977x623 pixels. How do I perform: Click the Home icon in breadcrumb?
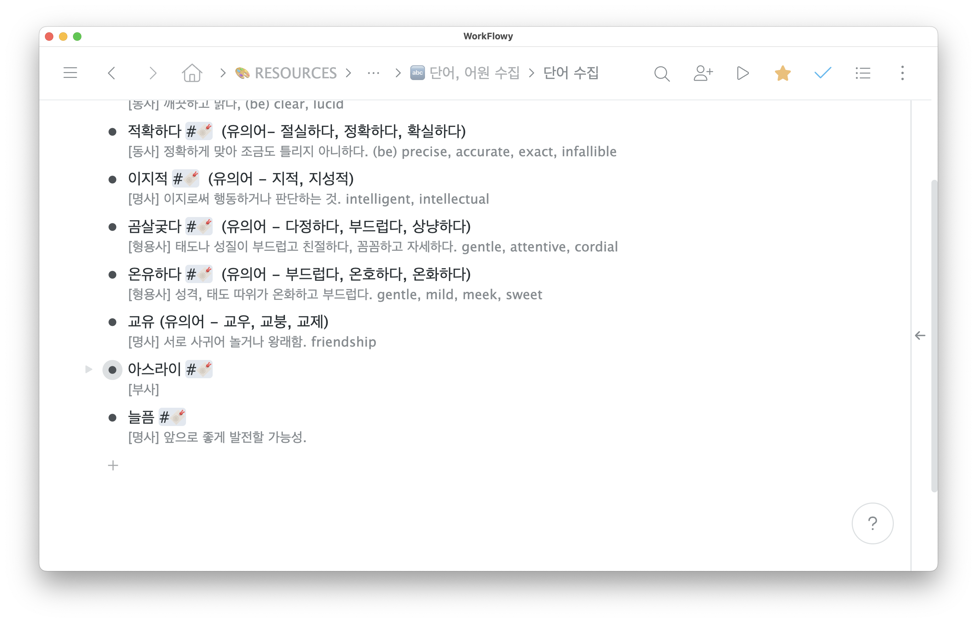tap(192, 73)
